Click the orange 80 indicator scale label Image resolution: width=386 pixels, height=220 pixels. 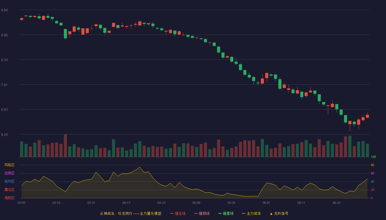point(372,165)
